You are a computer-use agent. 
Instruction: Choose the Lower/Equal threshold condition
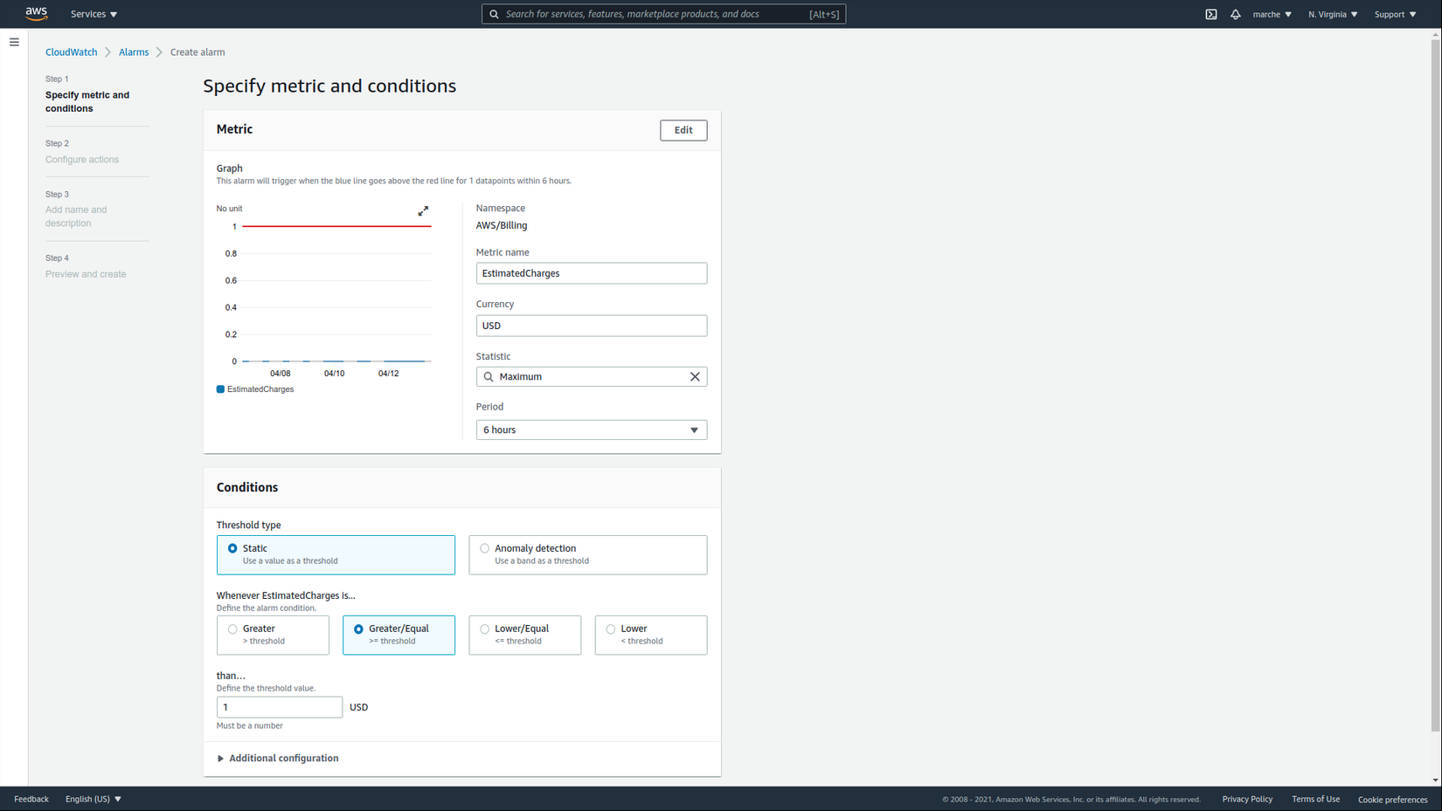tap(524, 636)
